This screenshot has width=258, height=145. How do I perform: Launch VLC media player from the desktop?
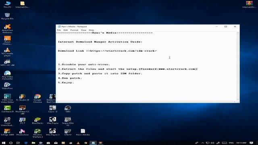coord(7,52)
